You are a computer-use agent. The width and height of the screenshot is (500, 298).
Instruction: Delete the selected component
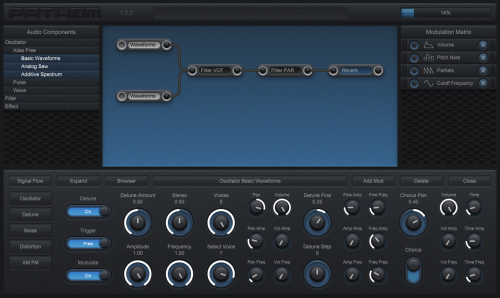421,180
